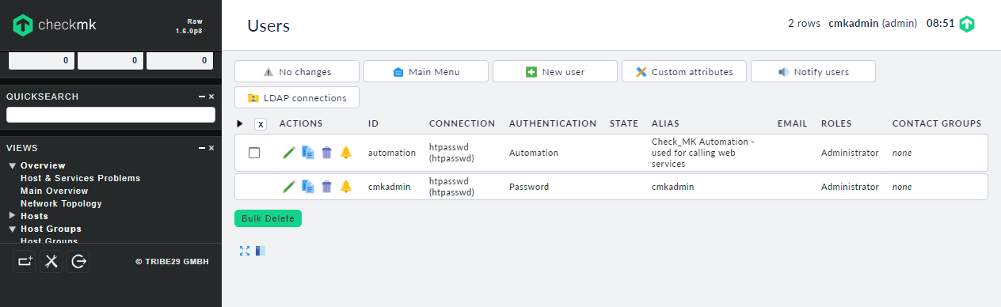Screen dimensions: 1001x307
Task: Edit the automation user with pencil icon
Action: (x=288, y=153)
